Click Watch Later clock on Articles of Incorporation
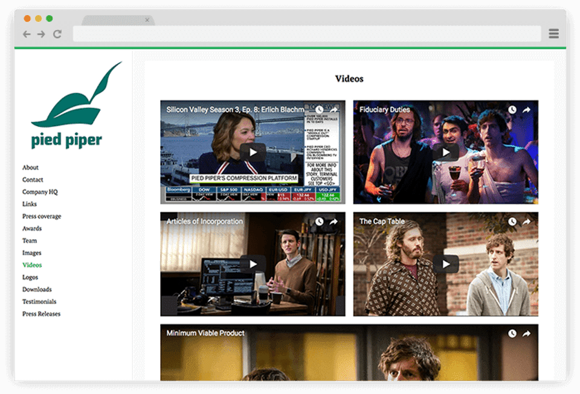This screenshot has width=580, height=394. point(319,221)
